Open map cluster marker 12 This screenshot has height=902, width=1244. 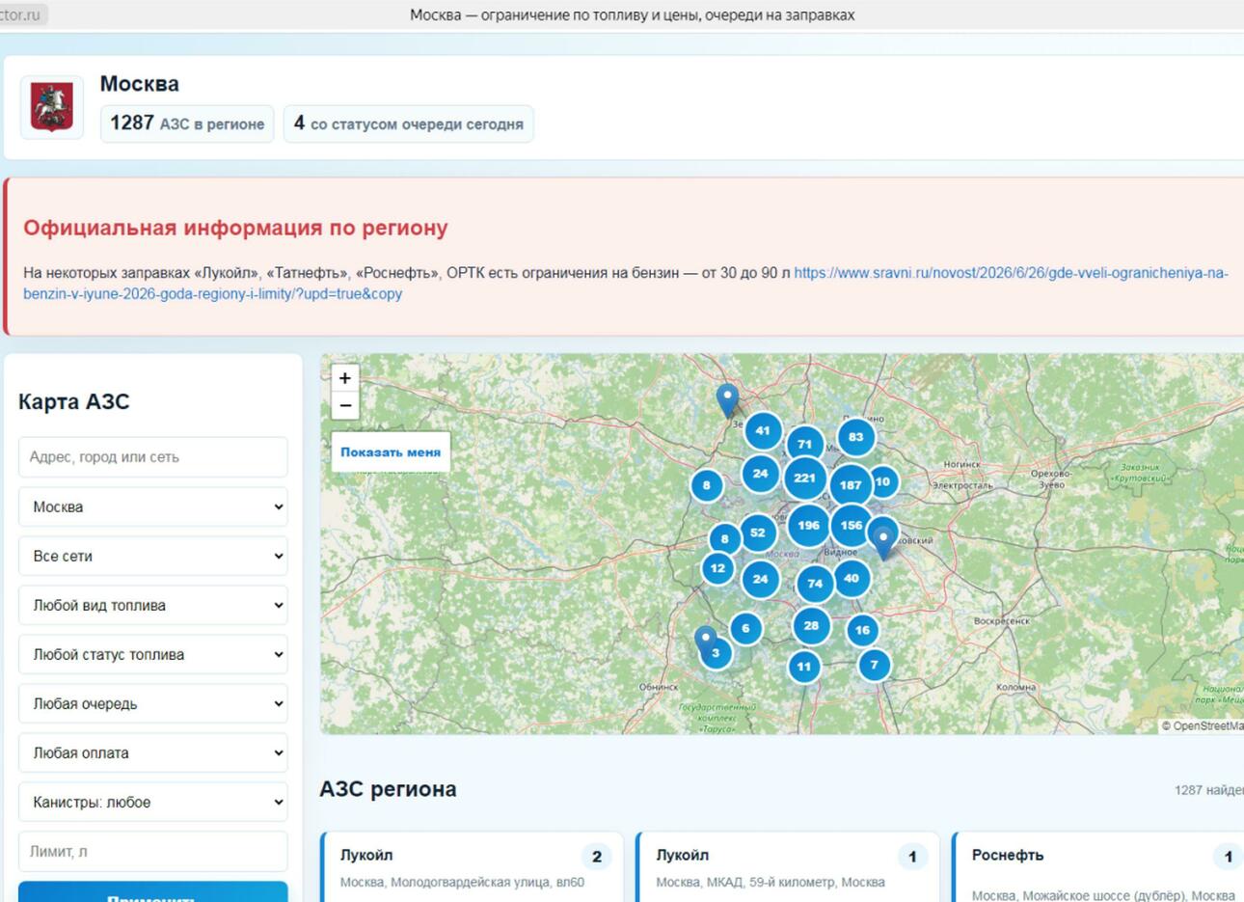[717, 568]
